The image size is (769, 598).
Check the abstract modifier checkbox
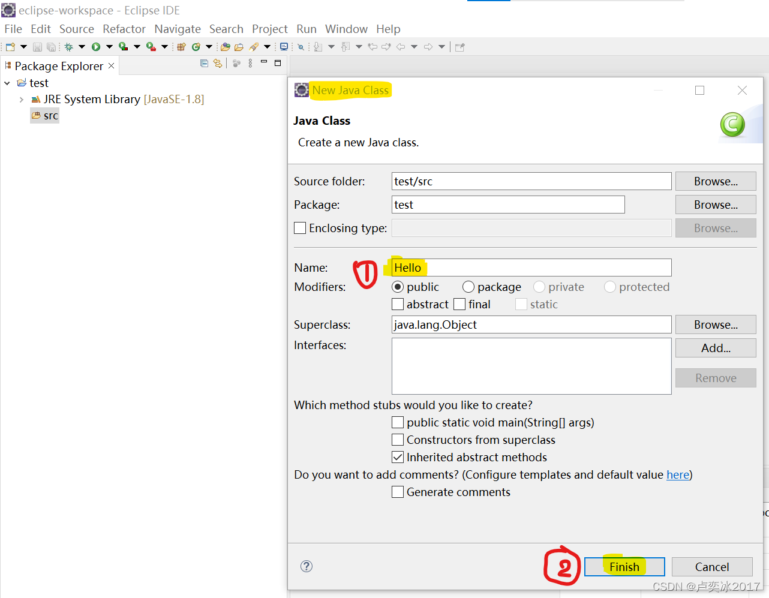coord(398,304)
